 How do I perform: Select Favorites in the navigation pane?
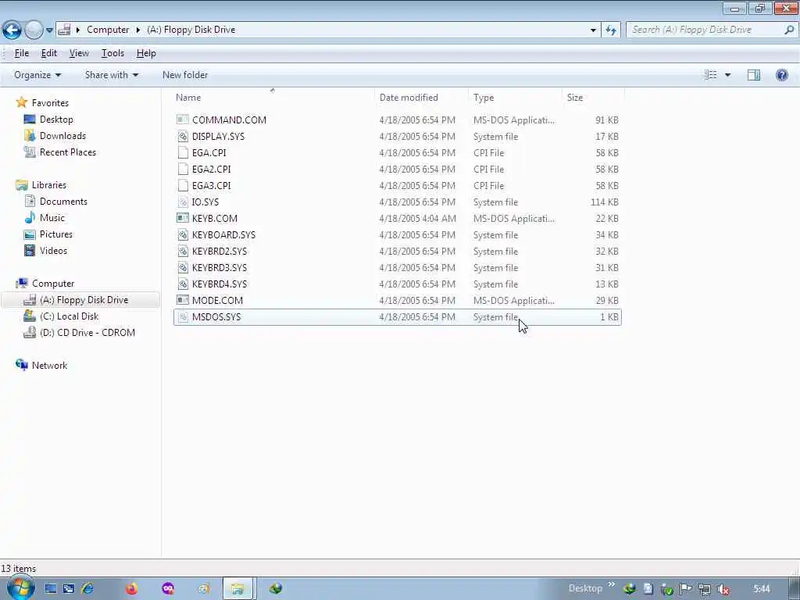click(x=50, y=103)
